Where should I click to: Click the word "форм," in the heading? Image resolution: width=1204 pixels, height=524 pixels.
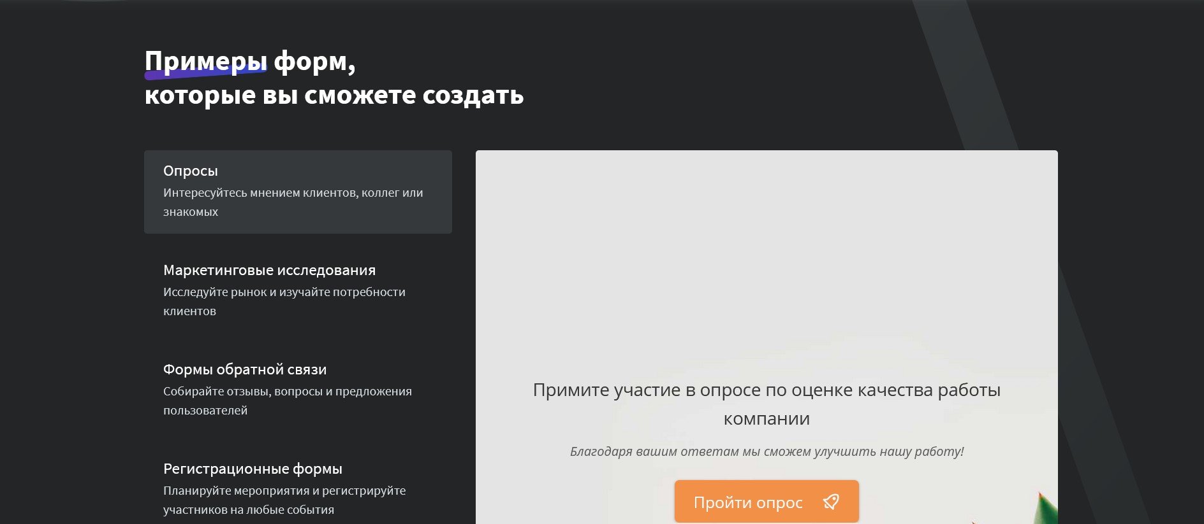click(x=314, y=61)
